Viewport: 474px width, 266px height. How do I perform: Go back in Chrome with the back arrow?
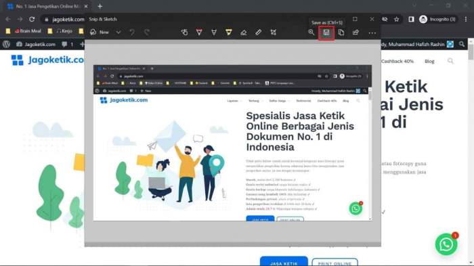(8, 19)
